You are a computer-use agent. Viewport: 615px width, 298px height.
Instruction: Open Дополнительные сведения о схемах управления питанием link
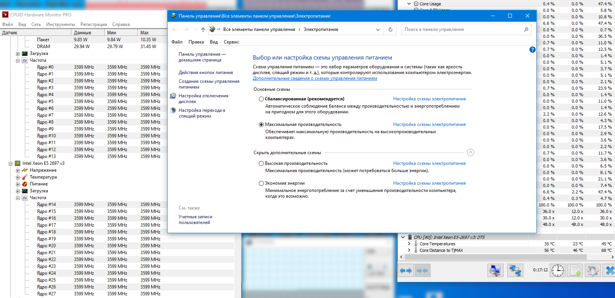click(315, 78)
